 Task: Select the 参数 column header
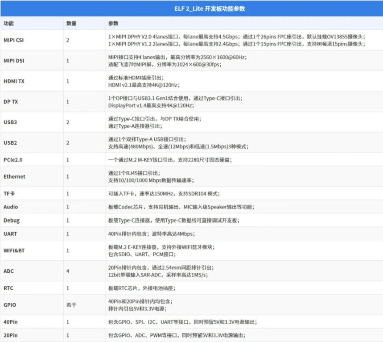point(113,23)
